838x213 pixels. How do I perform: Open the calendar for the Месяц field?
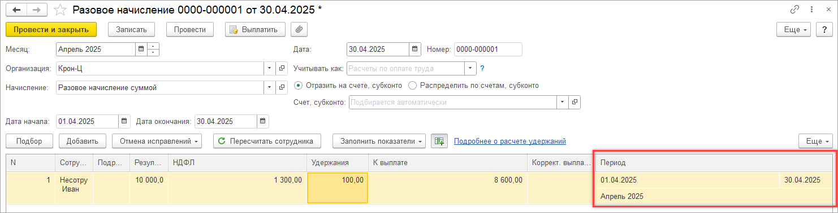coord(141,50)
